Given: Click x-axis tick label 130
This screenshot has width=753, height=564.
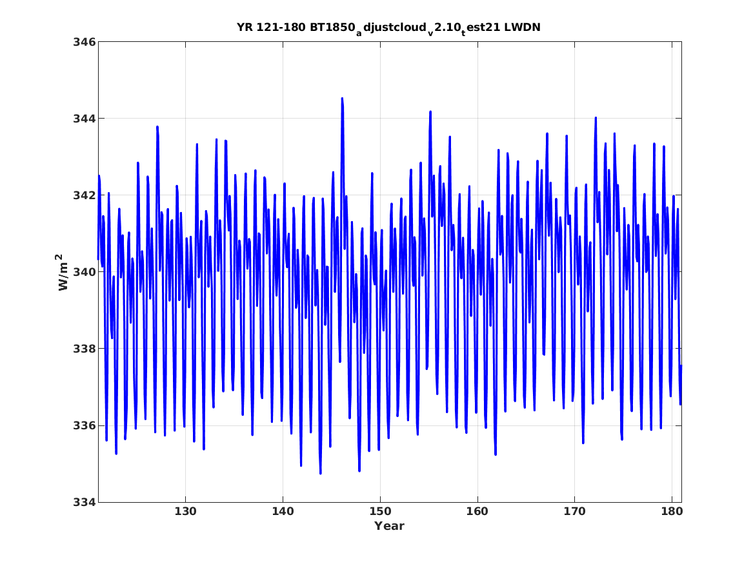Looking at the screenshot, I should [185, 512].
